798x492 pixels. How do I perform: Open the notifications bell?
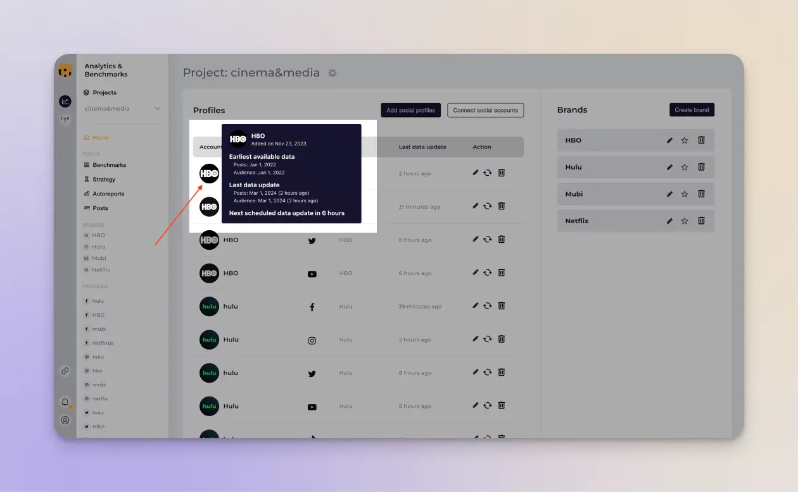click(65, 402)
